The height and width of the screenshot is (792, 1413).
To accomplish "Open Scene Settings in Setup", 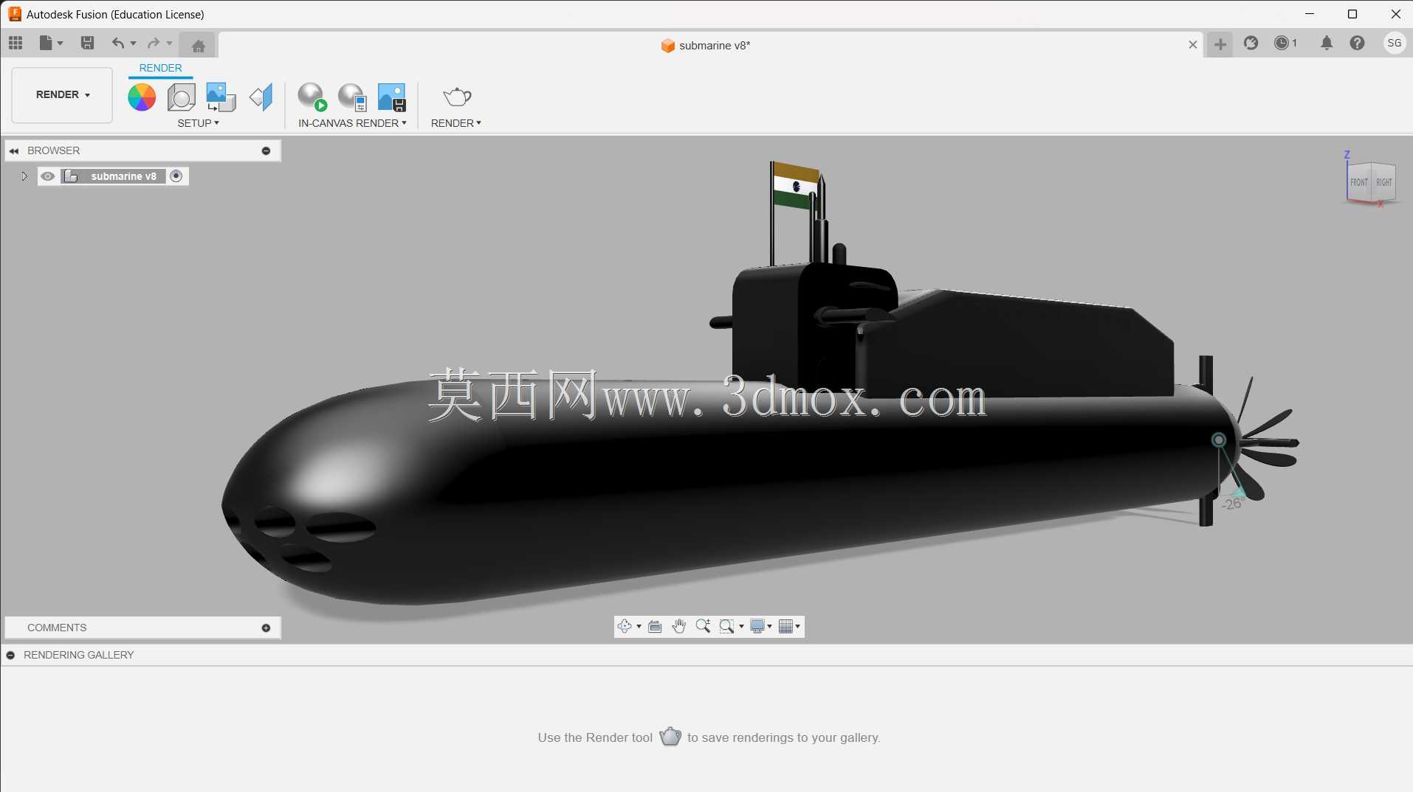I will click(x=182, y=97).
